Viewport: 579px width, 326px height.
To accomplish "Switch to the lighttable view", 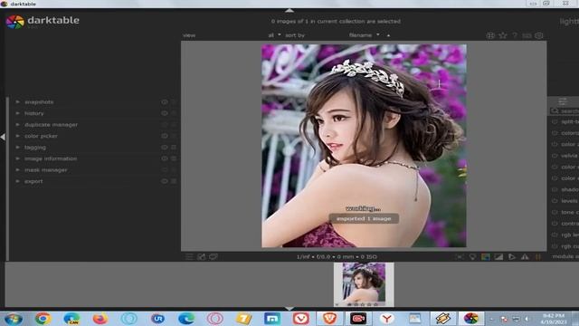I will point(569,22).
